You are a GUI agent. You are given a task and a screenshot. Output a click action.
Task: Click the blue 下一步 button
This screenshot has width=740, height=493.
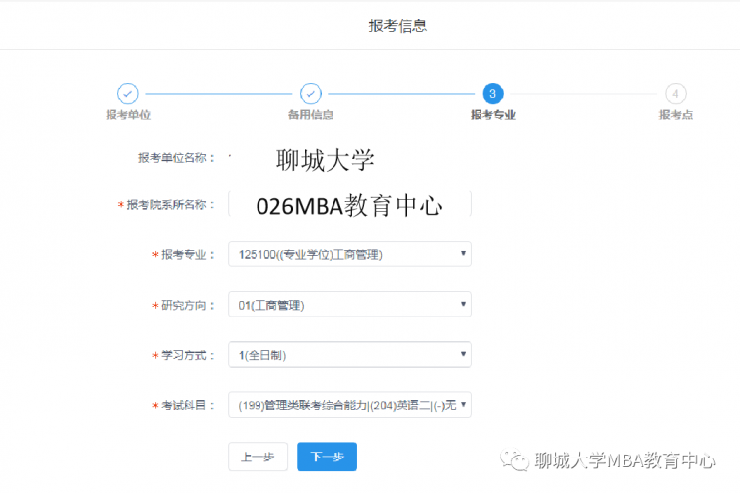pos(327,457)
